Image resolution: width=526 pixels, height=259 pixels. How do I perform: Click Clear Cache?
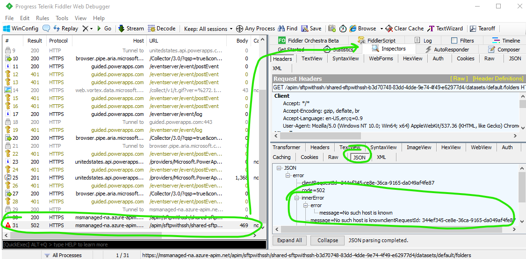404,29
